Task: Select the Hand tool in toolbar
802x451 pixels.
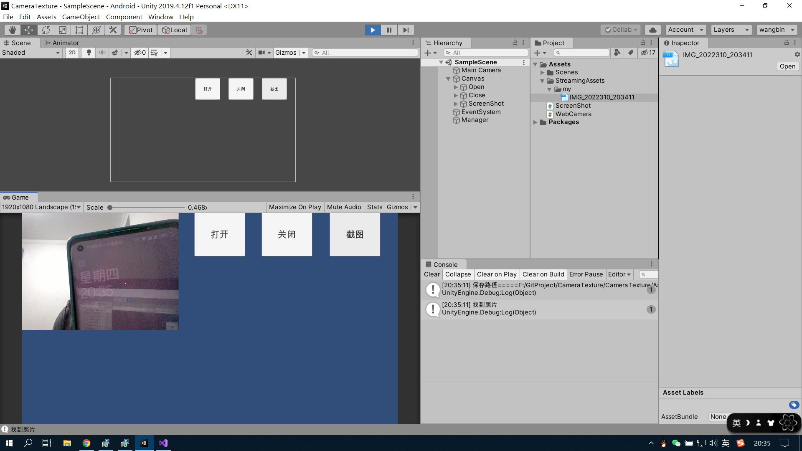Action: tap(13, 30)
